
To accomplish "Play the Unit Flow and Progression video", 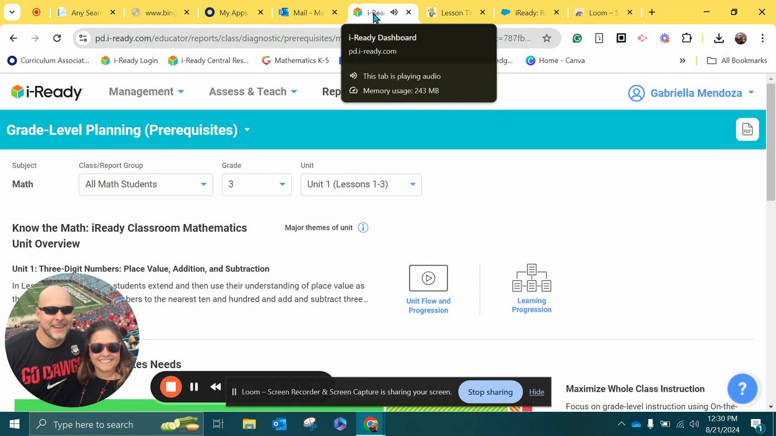I will coord(429,278).
